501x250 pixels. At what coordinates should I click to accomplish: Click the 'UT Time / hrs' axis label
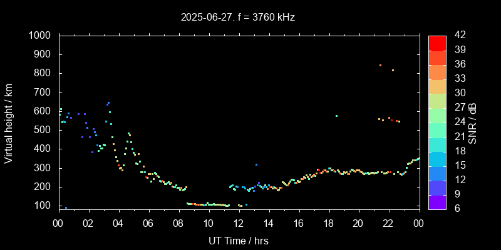(x=239, y=240)
